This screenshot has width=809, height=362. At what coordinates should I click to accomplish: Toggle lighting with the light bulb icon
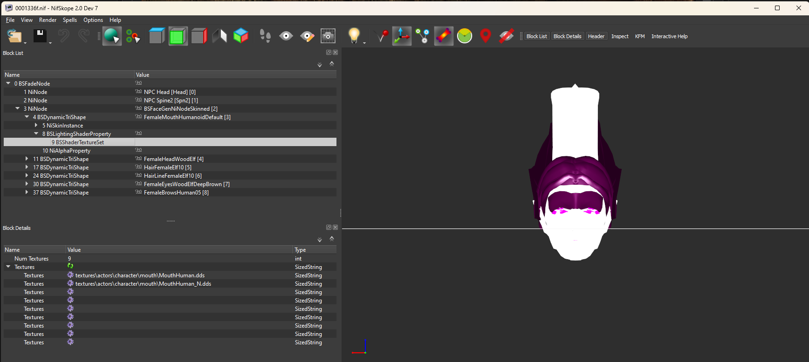pyautogui.click(x=354, y=36)
